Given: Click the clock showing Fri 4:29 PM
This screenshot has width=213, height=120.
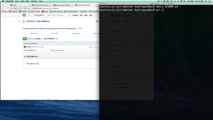Looking at the screenshot, I should pyautogui.click(x=199, y=1).
